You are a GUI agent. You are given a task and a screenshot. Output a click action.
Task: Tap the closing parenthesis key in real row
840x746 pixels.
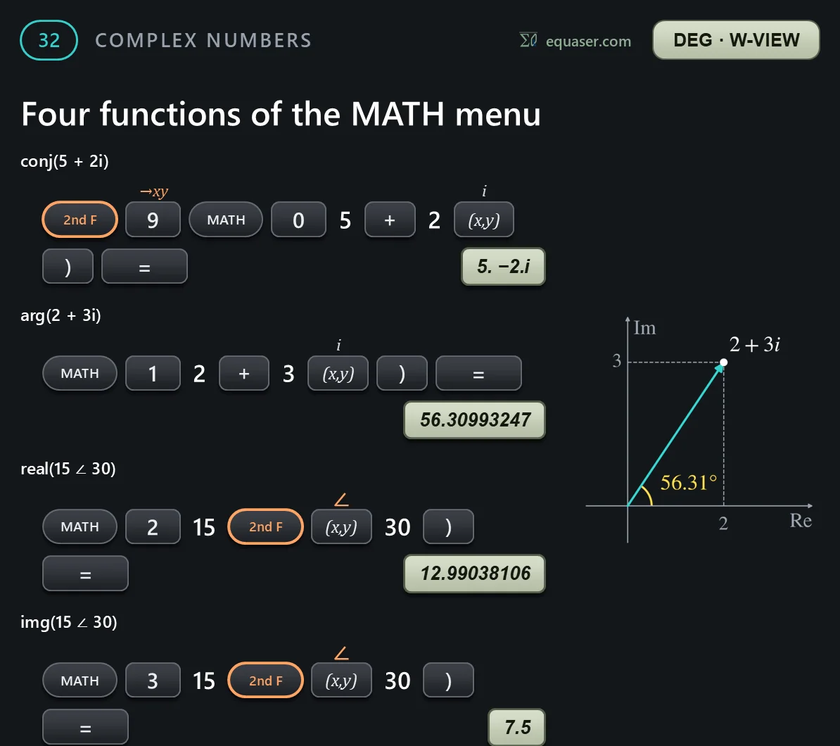tap(448, 527)
